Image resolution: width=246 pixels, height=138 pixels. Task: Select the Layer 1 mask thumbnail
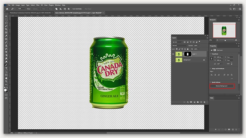(x=187, y=53)
